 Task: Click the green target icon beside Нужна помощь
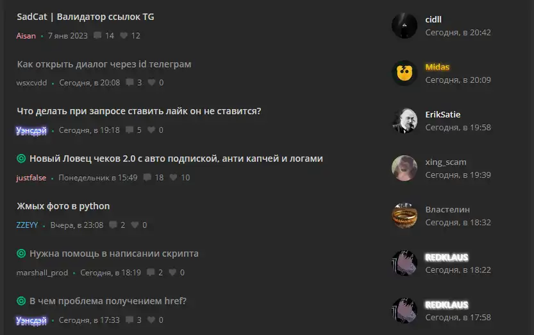pos(21,253)
